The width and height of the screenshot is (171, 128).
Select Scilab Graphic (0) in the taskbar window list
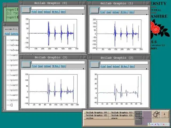click(x=96, y=113)
